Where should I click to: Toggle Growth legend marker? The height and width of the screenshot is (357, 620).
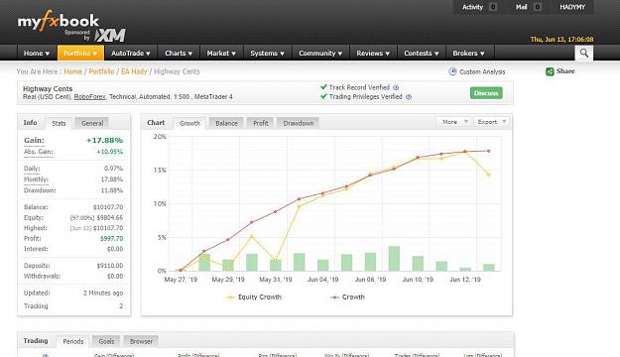334,297
